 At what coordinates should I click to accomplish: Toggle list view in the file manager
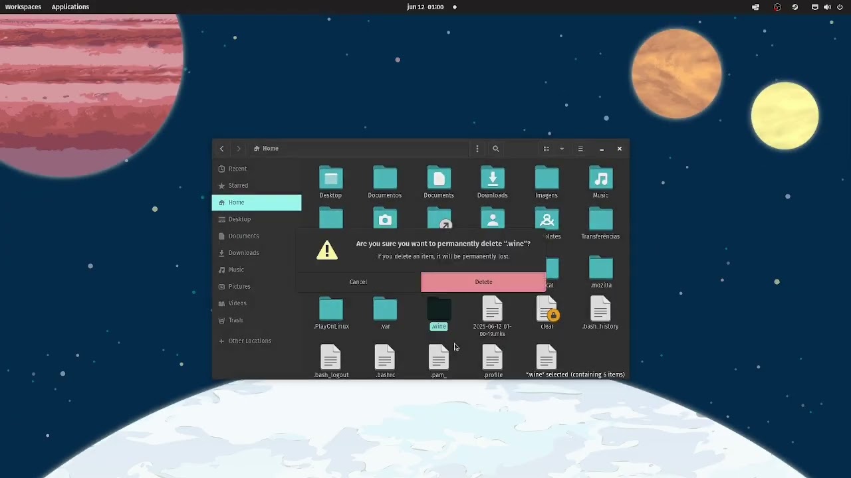[x=547, y=149]
